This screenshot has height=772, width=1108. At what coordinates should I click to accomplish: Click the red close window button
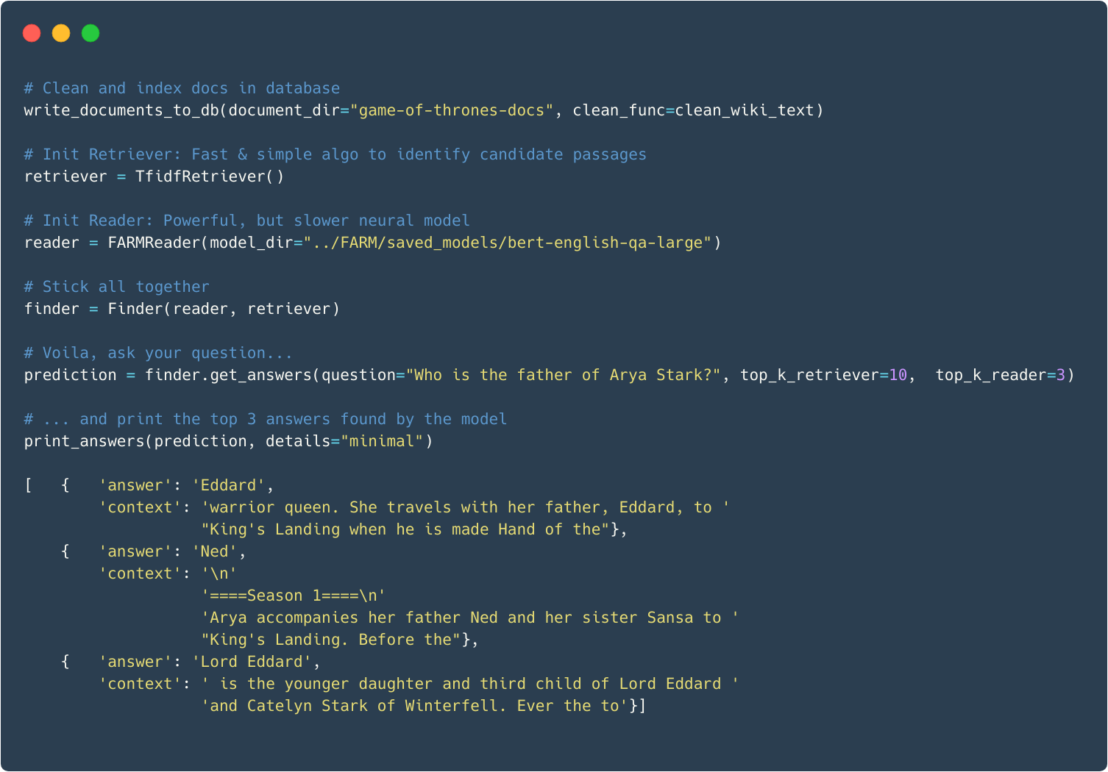coord(32,33)
